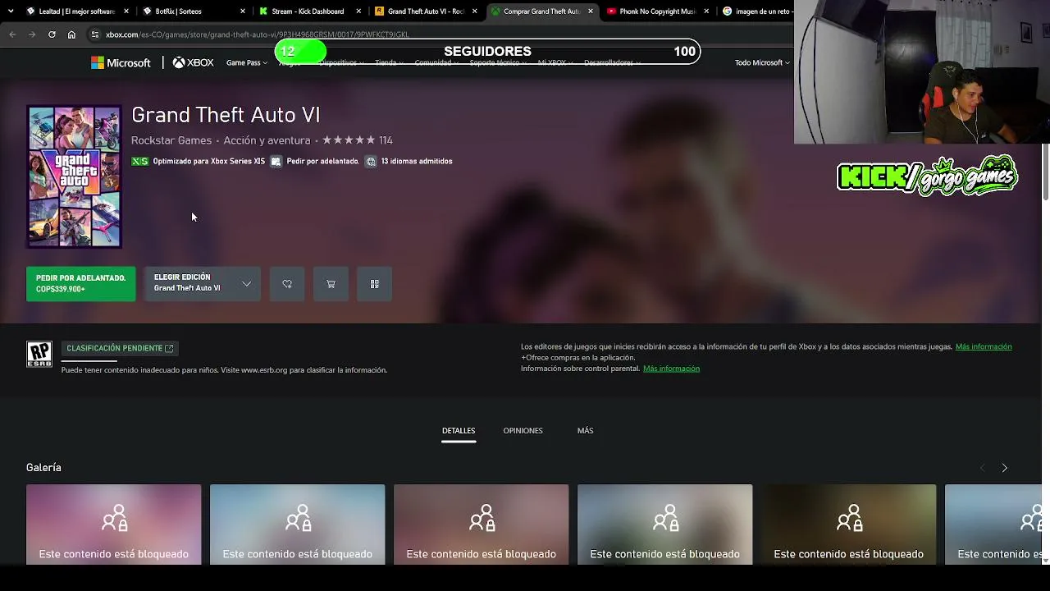The height and width of the screenshot is (591, 1050).
Task: Add Grand Theft Auto VI to wishlist
Action: (x=287, y=284)
